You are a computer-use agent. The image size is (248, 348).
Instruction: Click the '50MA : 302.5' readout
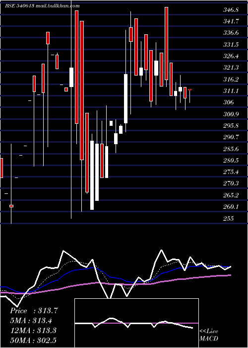tap(33, 340)
